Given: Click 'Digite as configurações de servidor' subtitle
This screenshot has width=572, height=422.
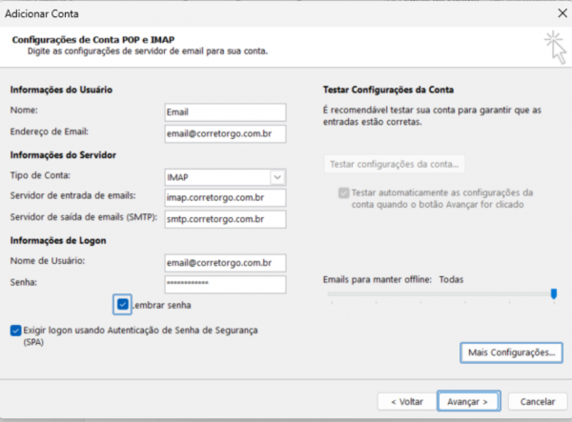Looking at the screenshot, I should [x=148, y=51].
